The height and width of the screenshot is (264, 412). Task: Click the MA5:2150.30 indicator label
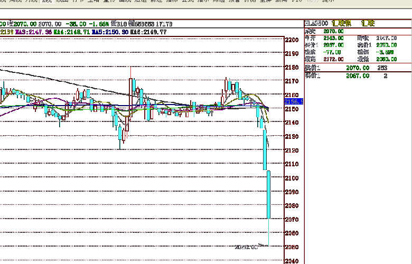[110, 32]
